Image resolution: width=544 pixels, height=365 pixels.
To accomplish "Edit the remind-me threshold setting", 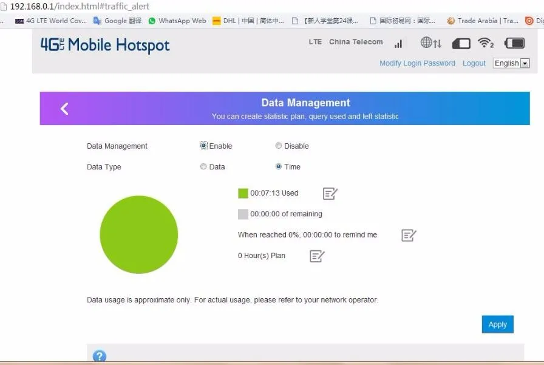I will coord(409,235).
